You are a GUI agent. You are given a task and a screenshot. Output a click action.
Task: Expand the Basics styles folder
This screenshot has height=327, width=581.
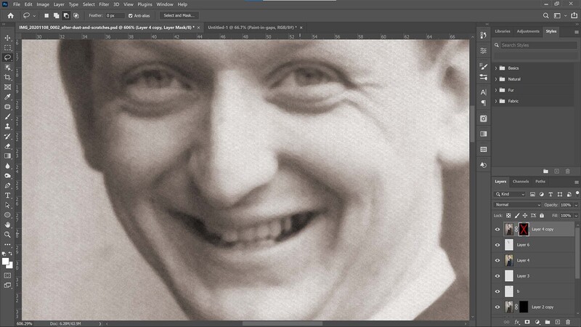pyautogui.click(x=496, y=68)
